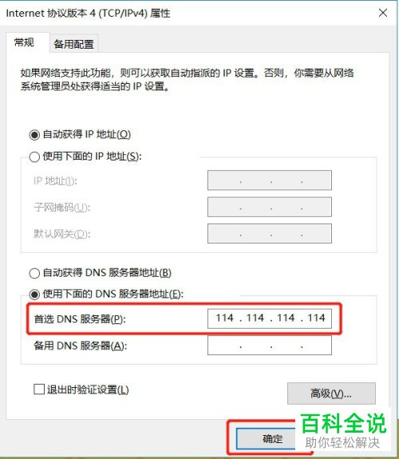The height and width of the screenshot is (459, 399).
Task: Confirm with the 确定 button
Action: click(266, 438)
